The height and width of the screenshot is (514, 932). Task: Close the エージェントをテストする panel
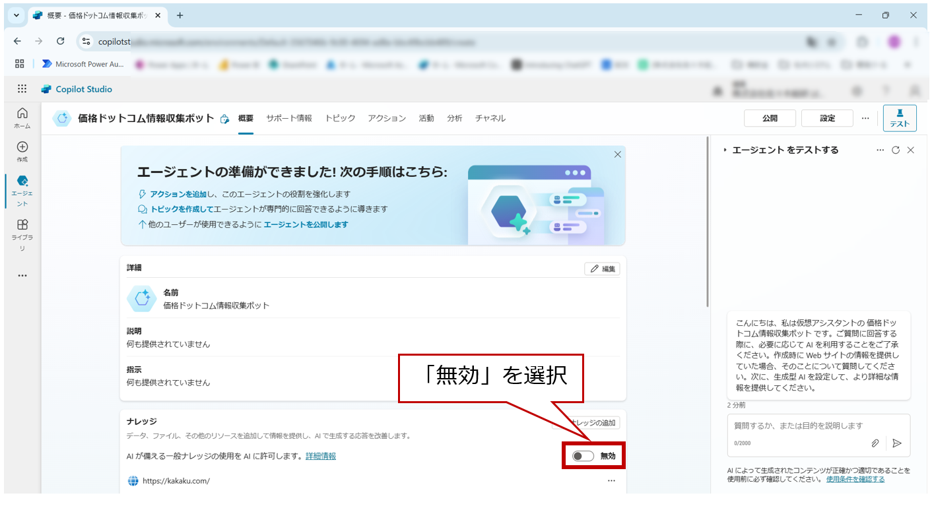pyautogui.click(x=911, y=150)
